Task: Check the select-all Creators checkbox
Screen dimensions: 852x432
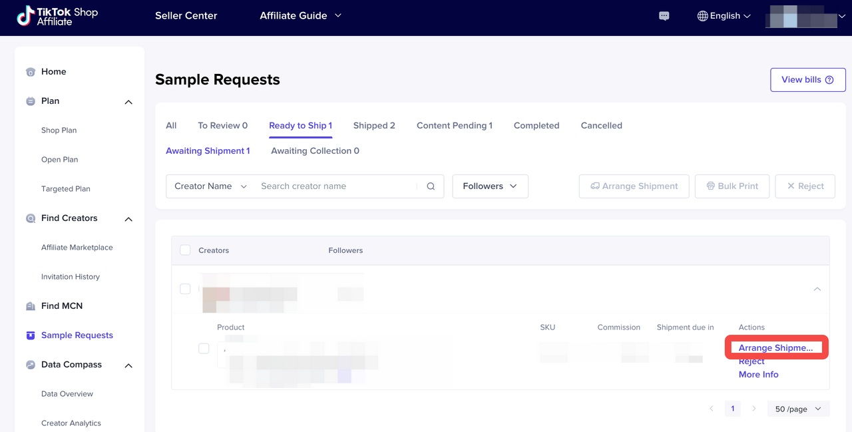Action: pyautogui.click(x=185, y=250)
